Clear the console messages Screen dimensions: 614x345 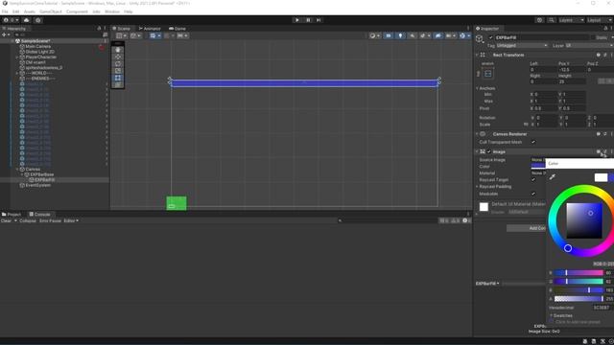pos(7,221)
